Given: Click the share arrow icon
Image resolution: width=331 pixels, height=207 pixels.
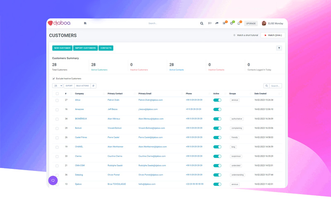Looking at the screenshot, I should (x=217, y=24).
